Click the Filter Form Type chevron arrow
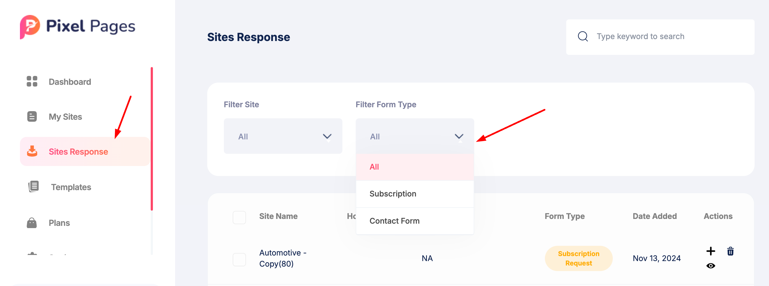Image resolution: width=769 pixels, height=286 pixels. (x=459, y=136)
